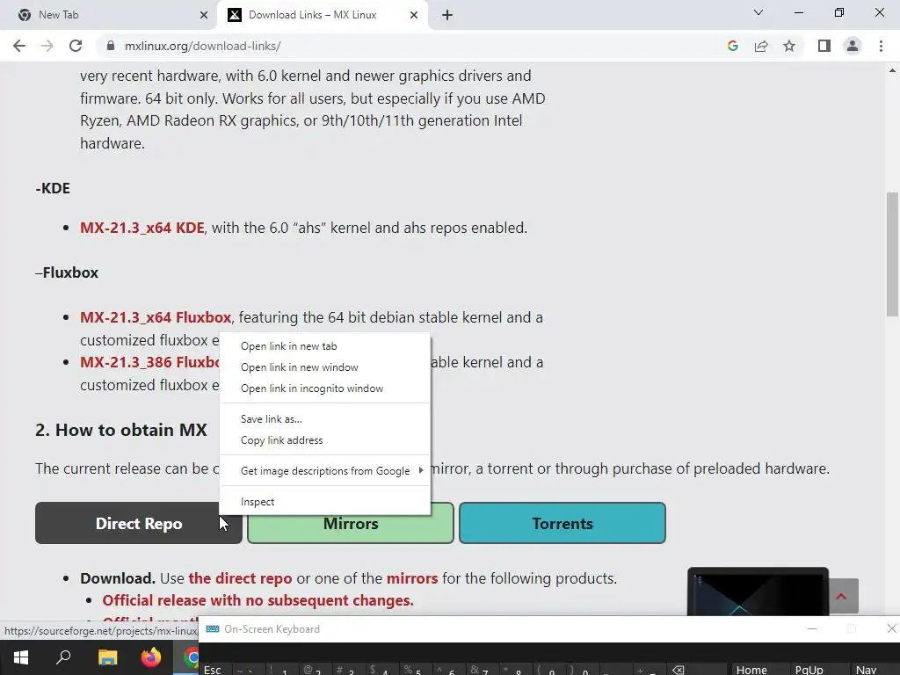Click the Nav key on the On-Screen Keyboard
The width and height of the screenshot is (900, 675).
866,669
